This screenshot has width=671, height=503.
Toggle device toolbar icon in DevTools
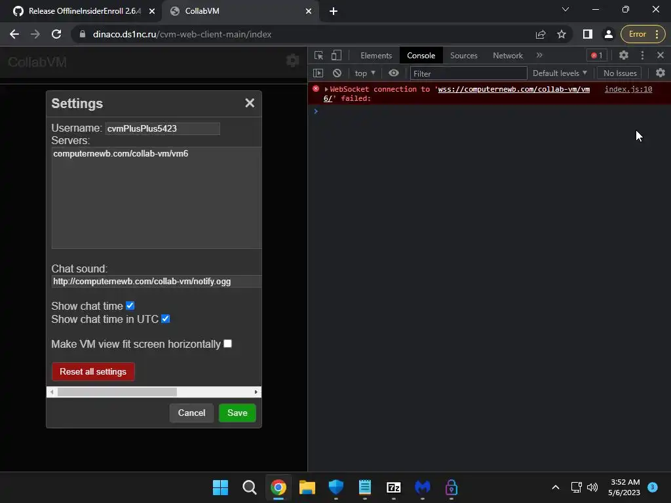336,55
